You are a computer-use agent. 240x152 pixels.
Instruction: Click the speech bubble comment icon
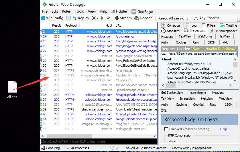click(68, 18)
